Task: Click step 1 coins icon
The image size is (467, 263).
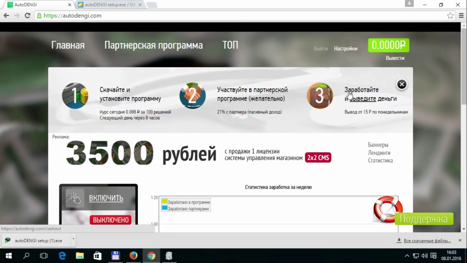Action: point(75,96)
